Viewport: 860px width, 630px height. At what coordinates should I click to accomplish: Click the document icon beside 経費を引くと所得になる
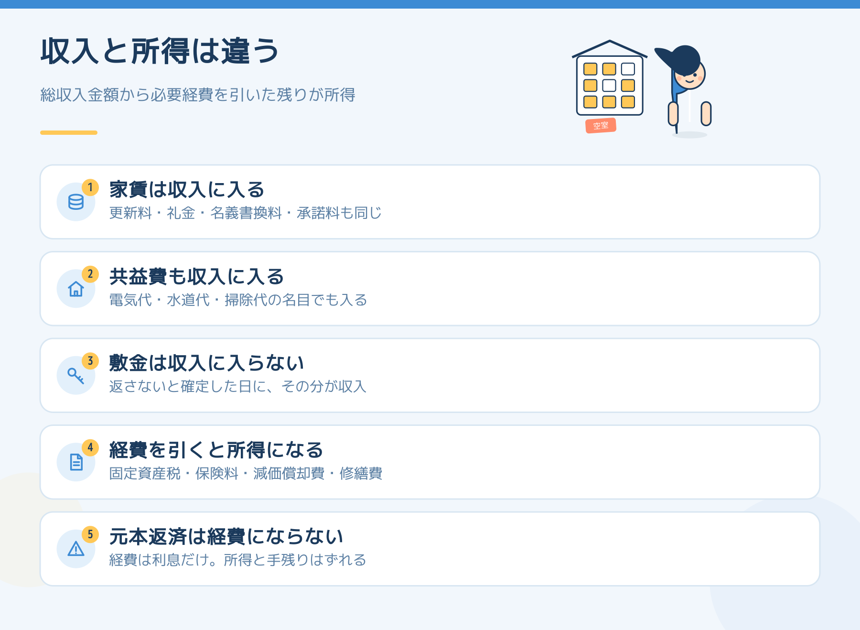click(x=76, y=462)
